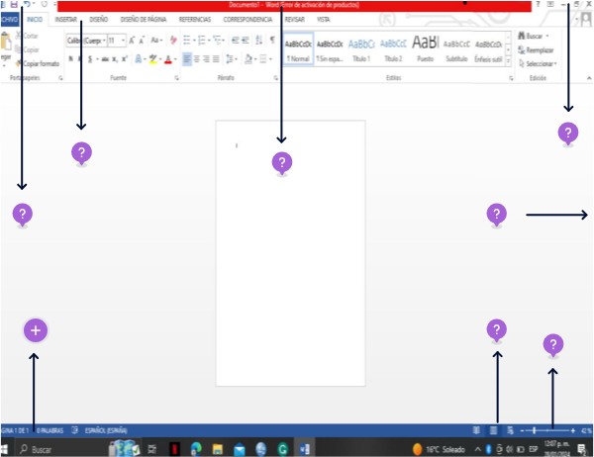The image size is (594, 457).
Task: Click the clear formatting eraser icon
Action: pyautogui.click(x=173, y=41)
